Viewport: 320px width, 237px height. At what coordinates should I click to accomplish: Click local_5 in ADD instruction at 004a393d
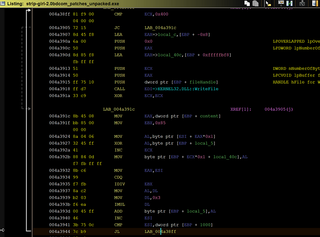[x=196, y=211]
